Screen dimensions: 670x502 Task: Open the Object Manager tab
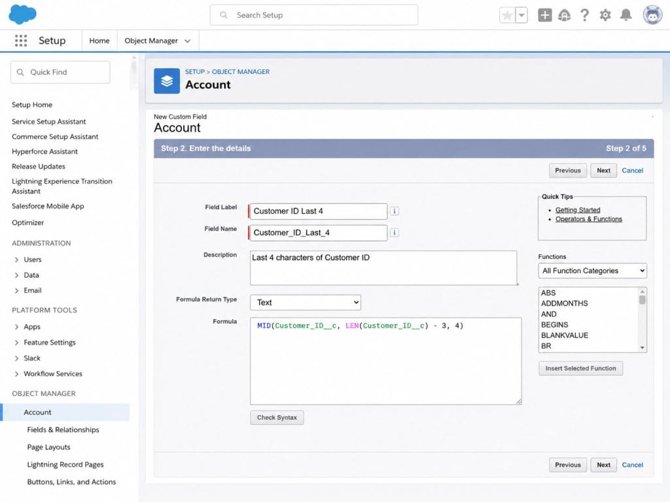point(151,41)
